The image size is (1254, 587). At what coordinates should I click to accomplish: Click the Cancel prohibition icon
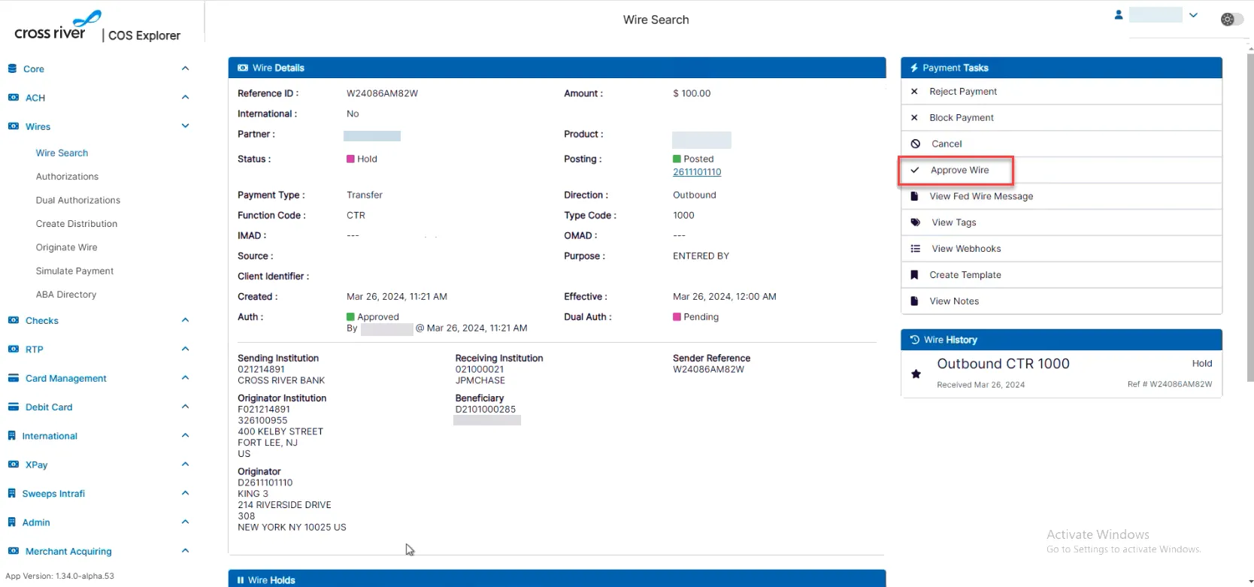click(916, 144)
